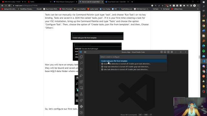The width and height of the screenshot is (207, 116).
Task: Open the Explorer view in VS Code
Action: pos(81,57)
